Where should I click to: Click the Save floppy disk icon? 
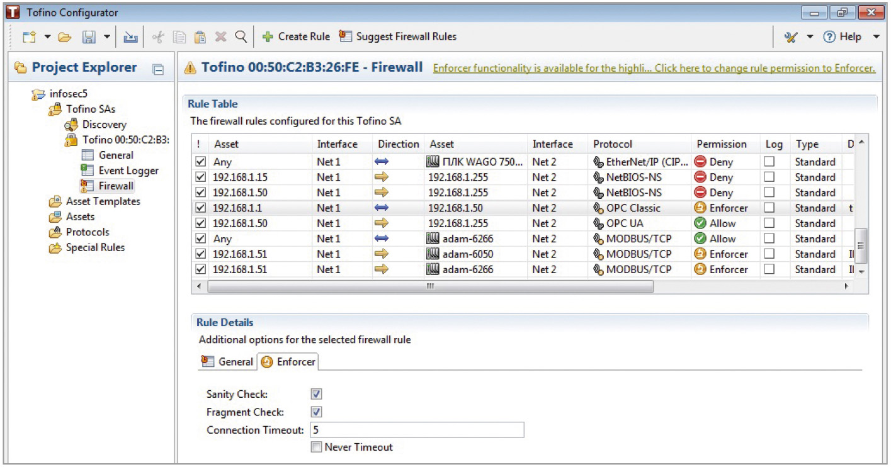[x=89, y=37]
